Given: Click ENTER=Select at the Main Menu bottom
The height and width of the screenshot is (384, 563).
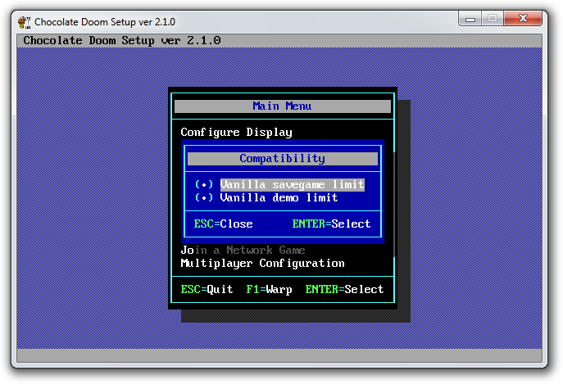Looking at the screenshot, I should pyautogui.click(x=344, y=289).
